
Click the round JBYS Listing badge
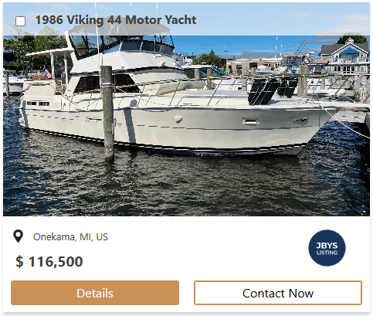327,248
